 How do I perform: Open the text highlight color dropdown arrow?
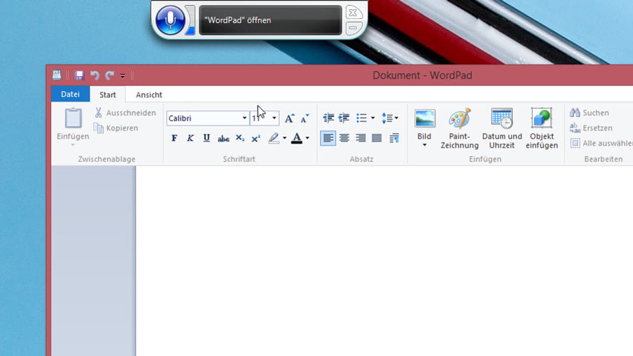tap(285, 138)
